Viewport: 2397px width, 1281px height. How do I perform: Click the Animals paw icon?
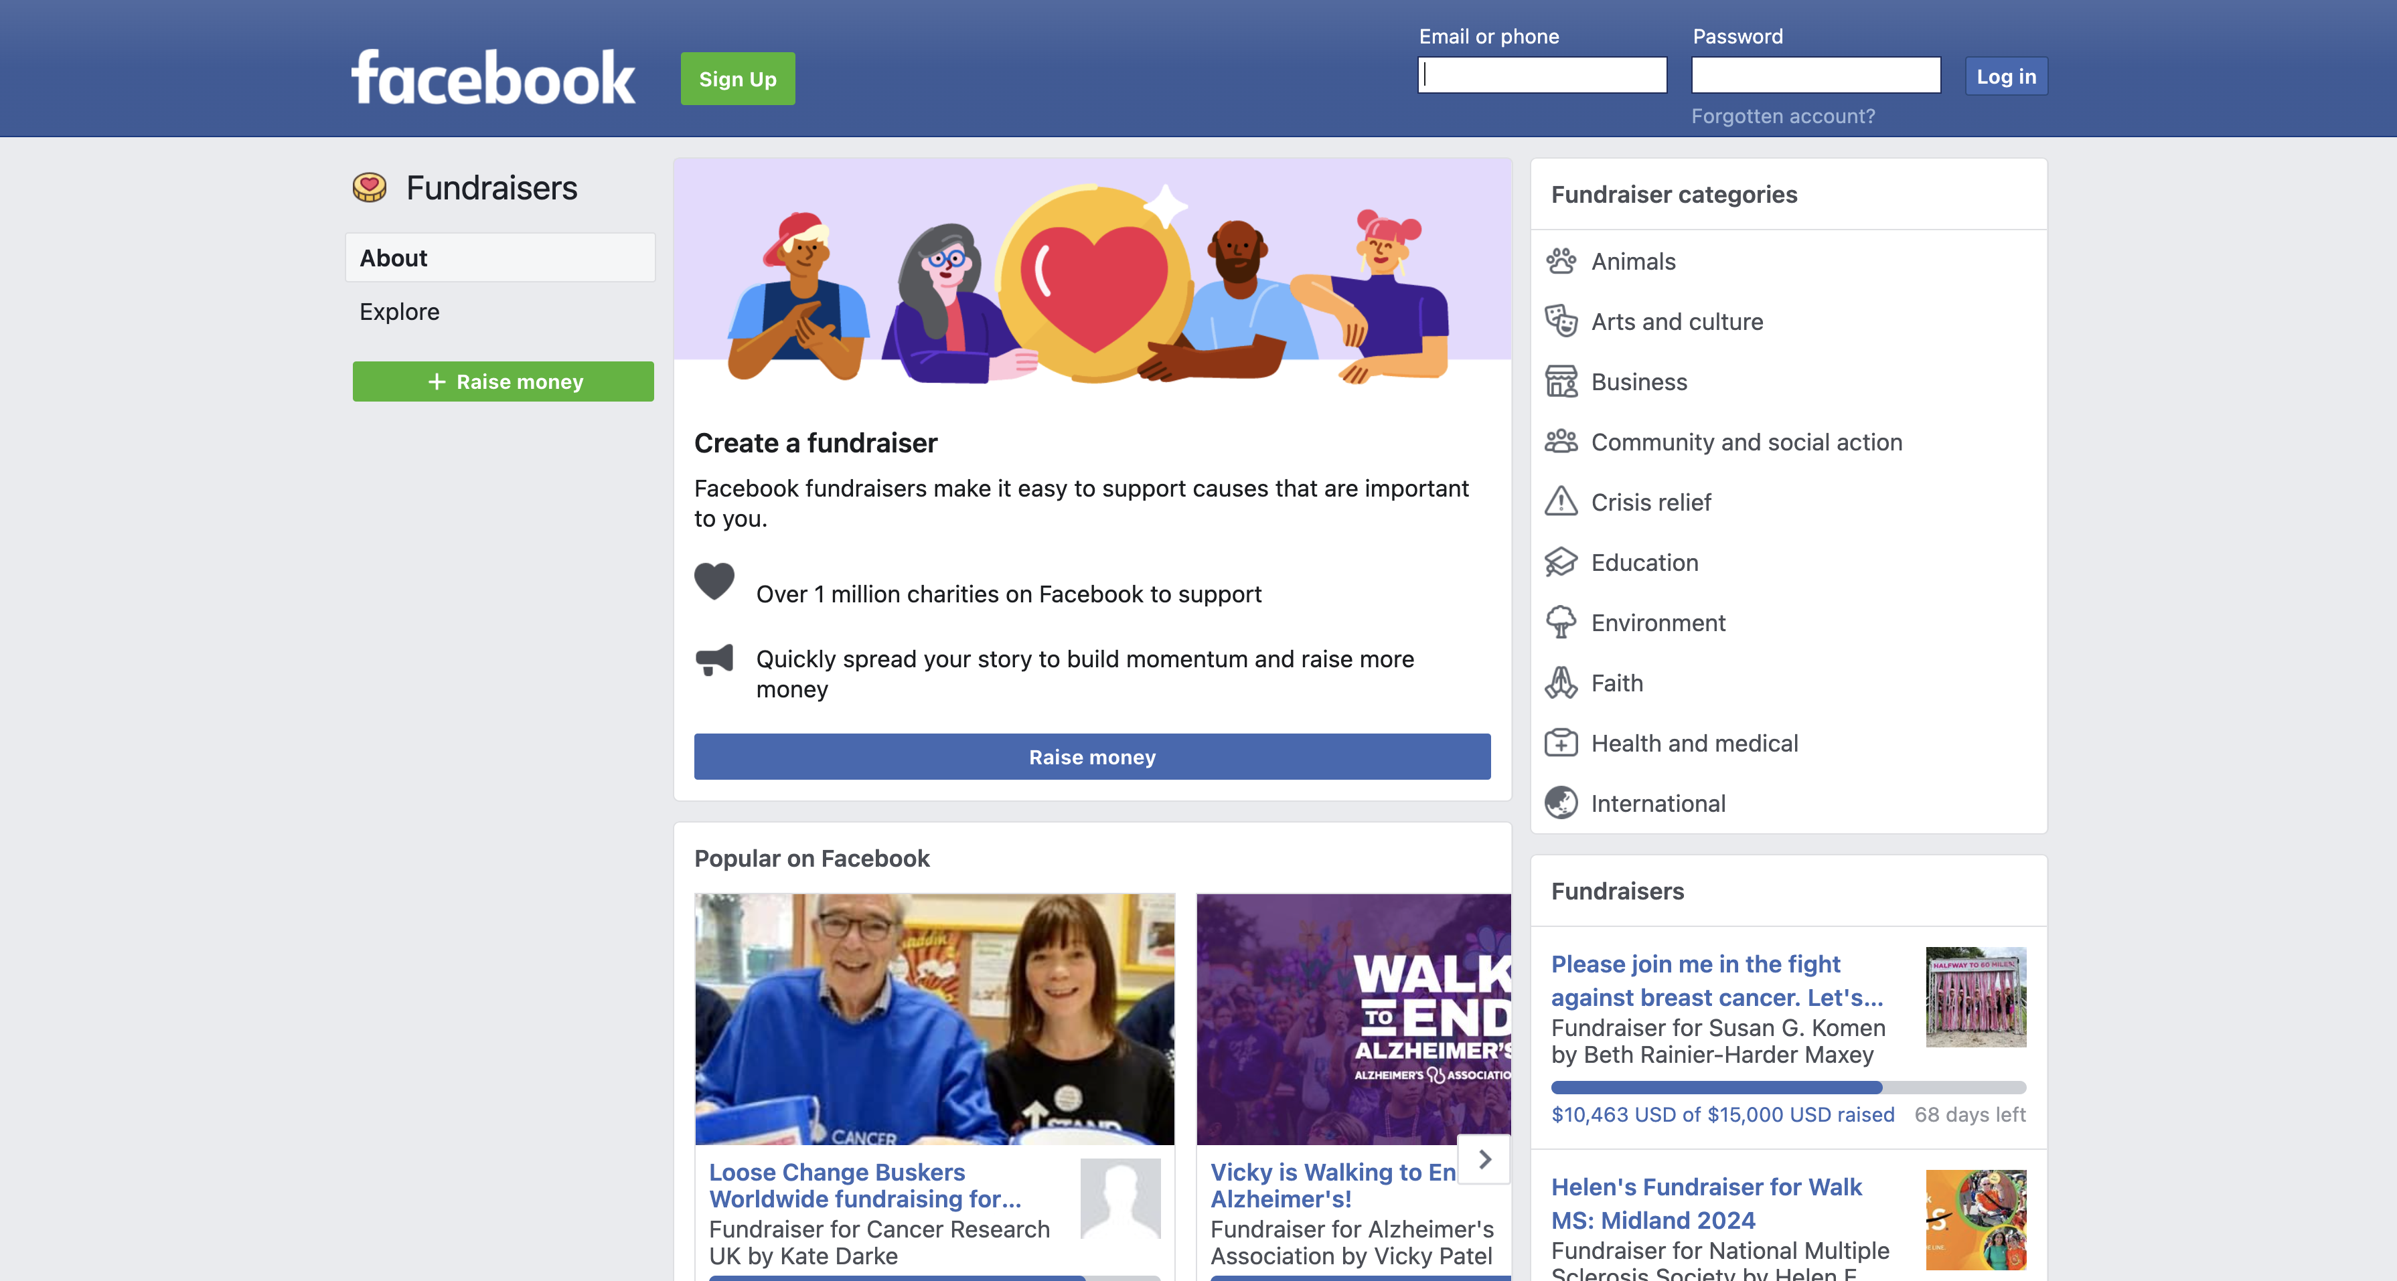[1561, 262]
